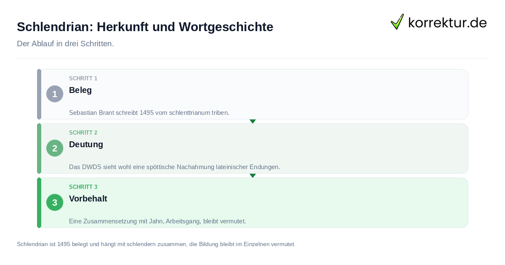This screenshot has width=505, height=265.
Task: Click the 'Vorbehalt' step title
Action: 88,199
